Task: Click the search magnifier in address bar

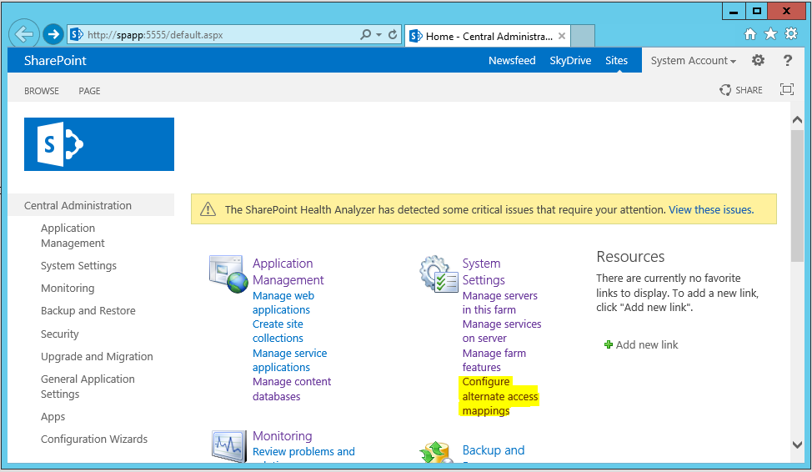Action: (x=366, y=35)
